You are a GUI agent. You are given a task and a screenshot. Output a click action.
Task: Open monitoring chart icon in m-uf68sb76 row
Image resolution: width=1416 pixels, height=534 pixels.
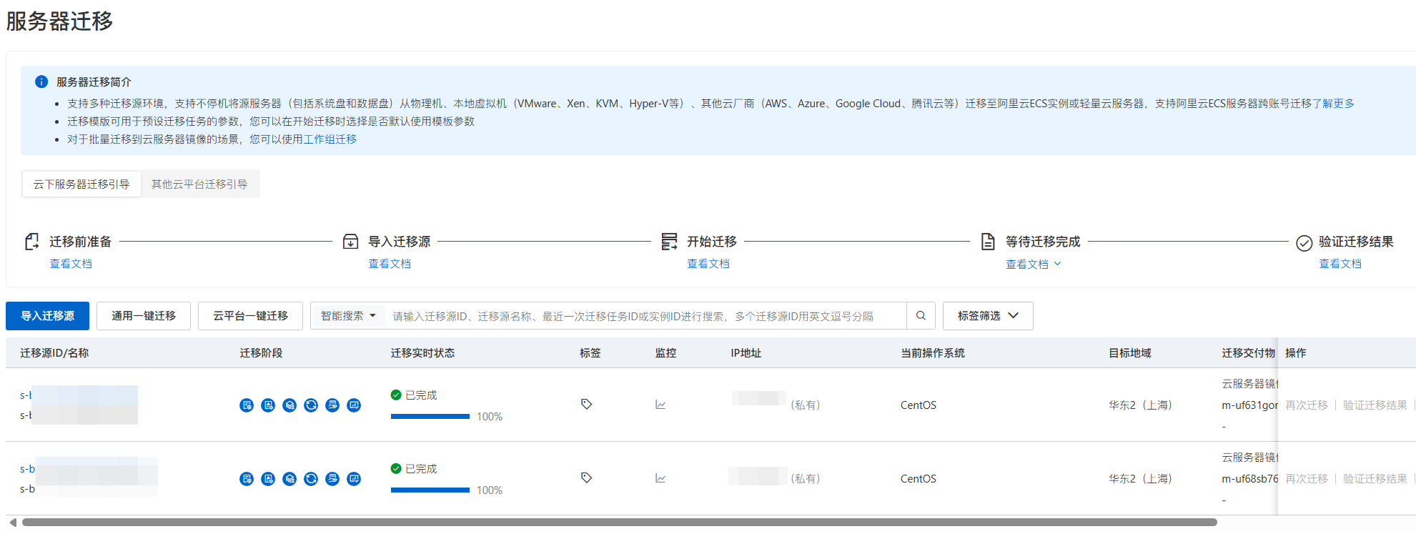click(660, 478)
